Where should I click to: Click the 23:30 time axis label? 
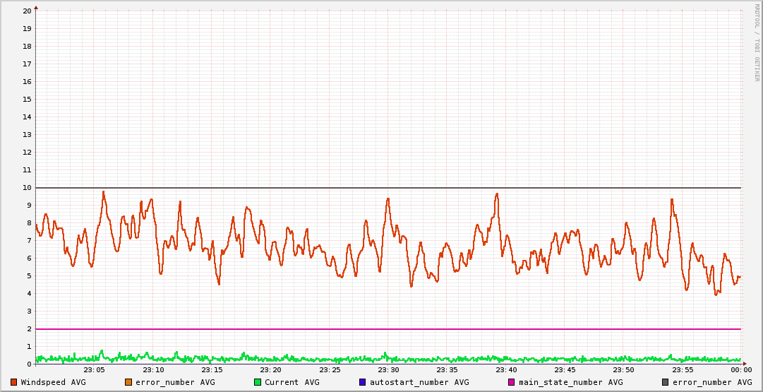pos(388,370)
